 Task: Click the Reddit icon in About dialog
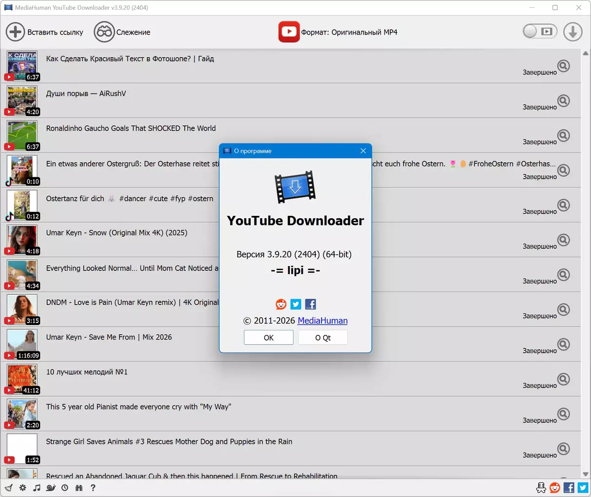point(281,305)
